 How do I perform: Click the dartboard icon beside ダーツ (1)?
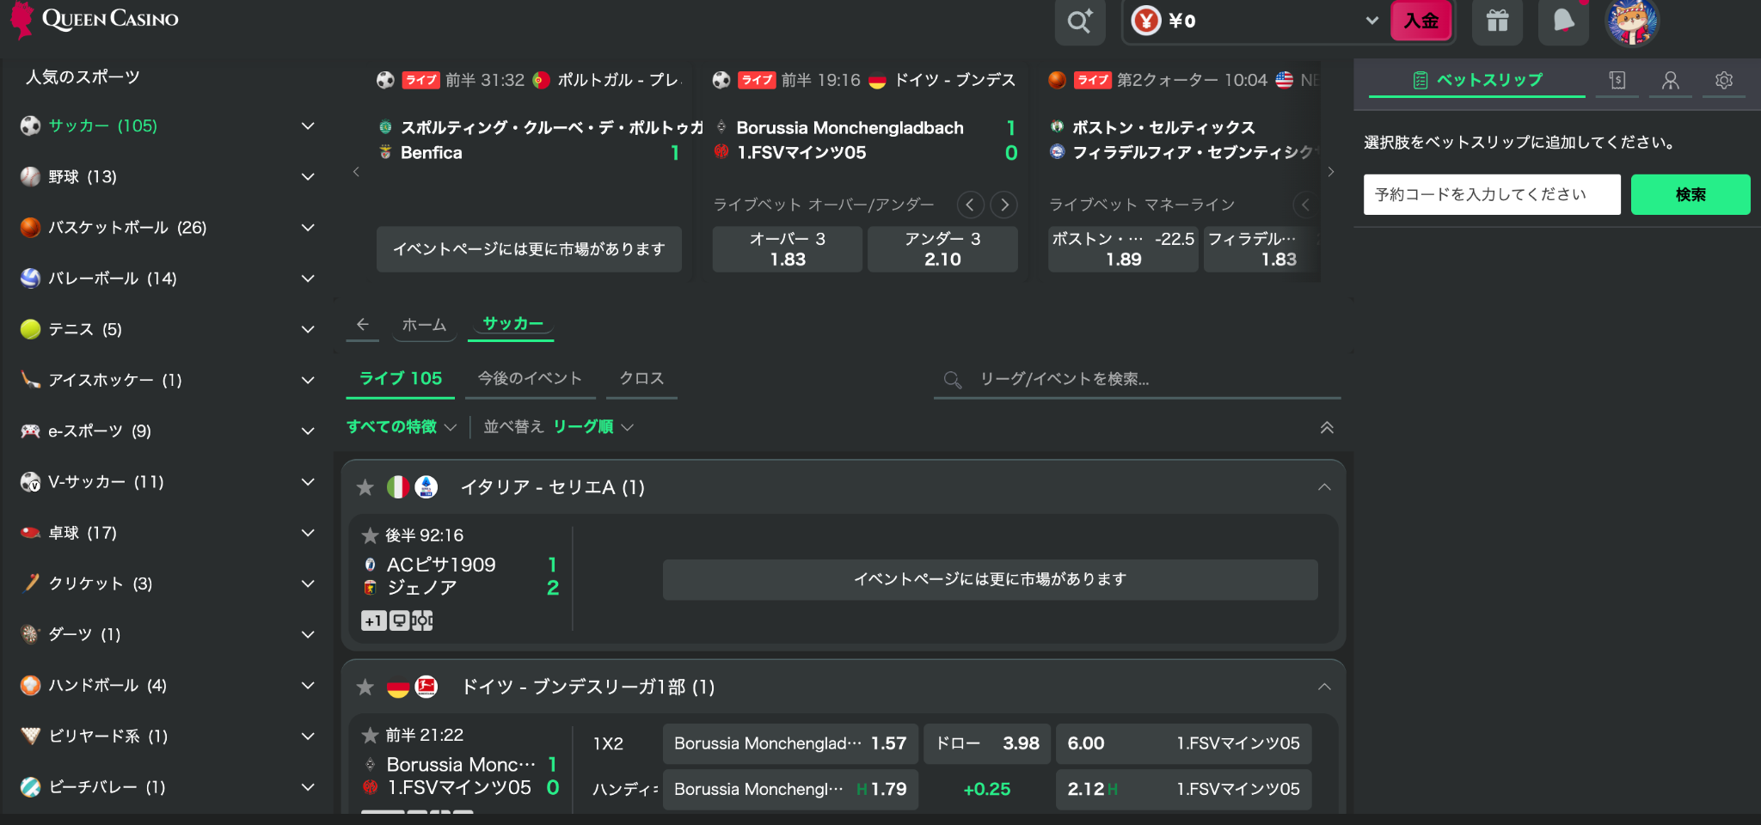pos(30,634)
